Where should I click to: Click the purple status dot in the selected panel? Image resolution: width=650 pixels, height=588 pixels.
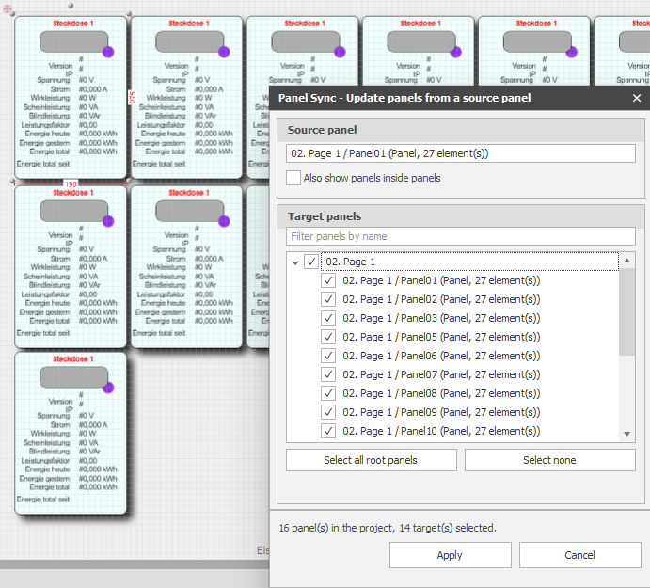[x=108, y=52]
